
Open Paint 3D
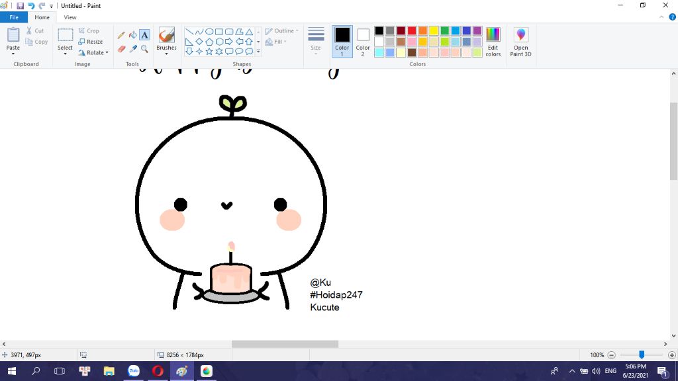tap(520, 42)
